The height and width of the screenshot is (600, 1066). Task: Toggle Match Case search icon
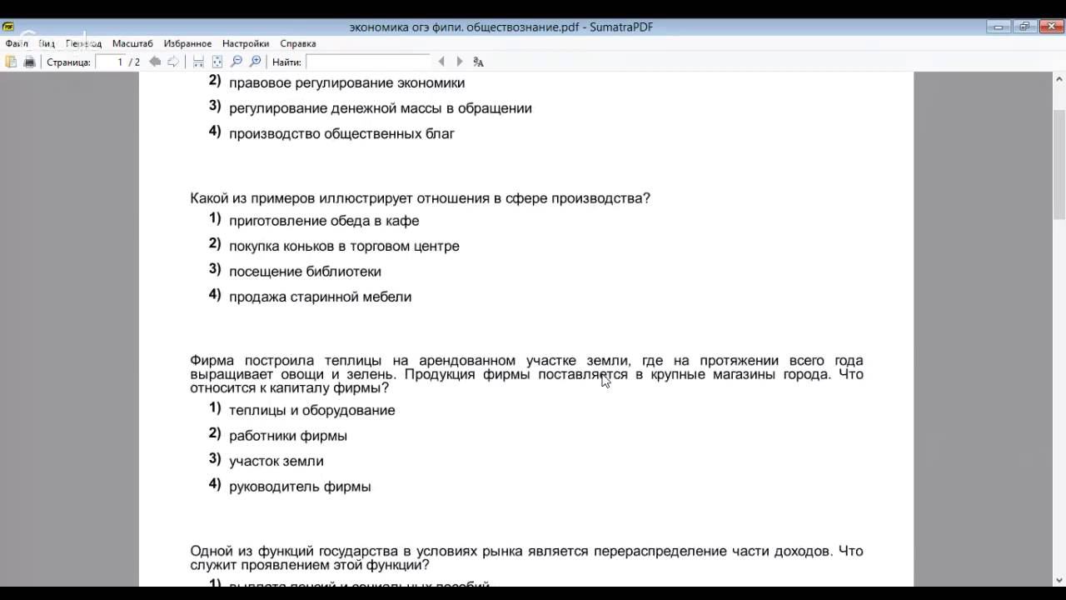click(478, 62)
